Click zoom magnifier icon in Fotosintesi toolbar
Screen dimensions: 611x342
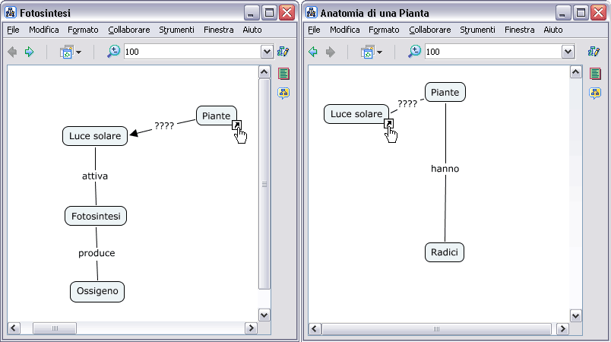pos(113,52)
